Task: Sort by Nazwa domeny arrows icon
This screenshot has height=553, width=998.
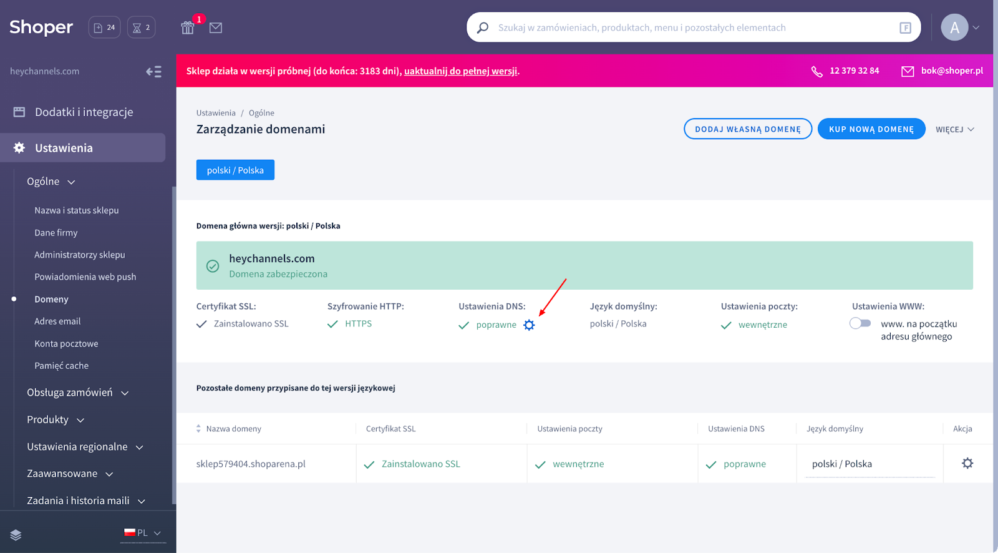Action: point(198,429)
